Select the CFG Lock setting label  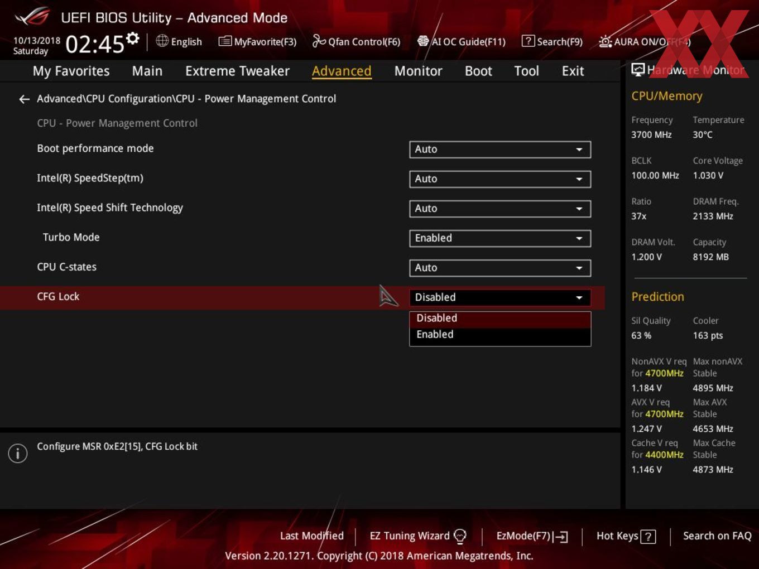[x=58, y=297]
